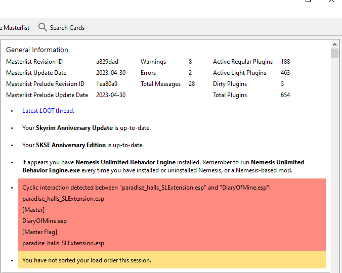The height and width of the screenshot is (273, 342).
Task: Click the Nemesis Unlimited Behavior Engine message
Action: [163, 166]
